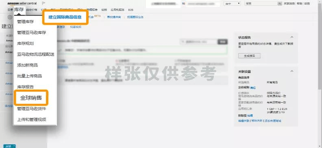Open the B2B top menu
Image resolution: width=322 pixels, height=148 pixels.
[131, 10]
